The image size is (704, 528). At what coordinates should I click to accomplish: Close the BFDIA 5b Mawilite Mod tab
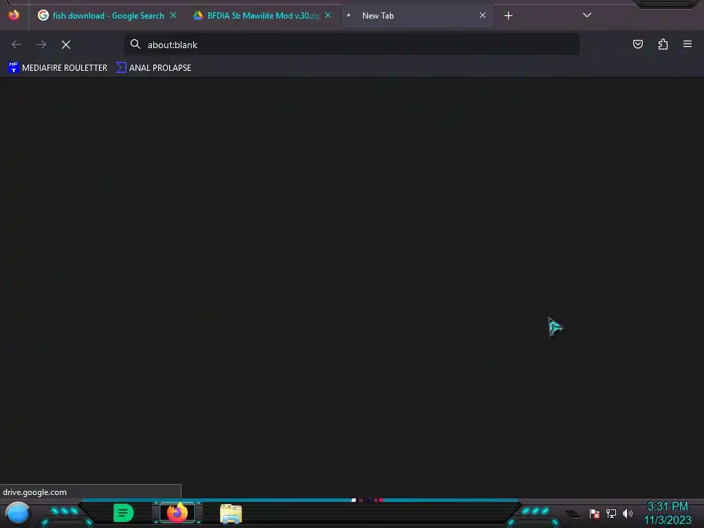pos(328,15)
